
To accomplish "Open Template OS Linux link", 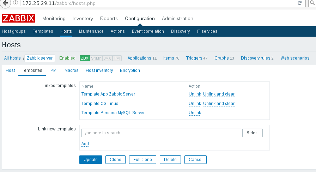I will point(100,104).
